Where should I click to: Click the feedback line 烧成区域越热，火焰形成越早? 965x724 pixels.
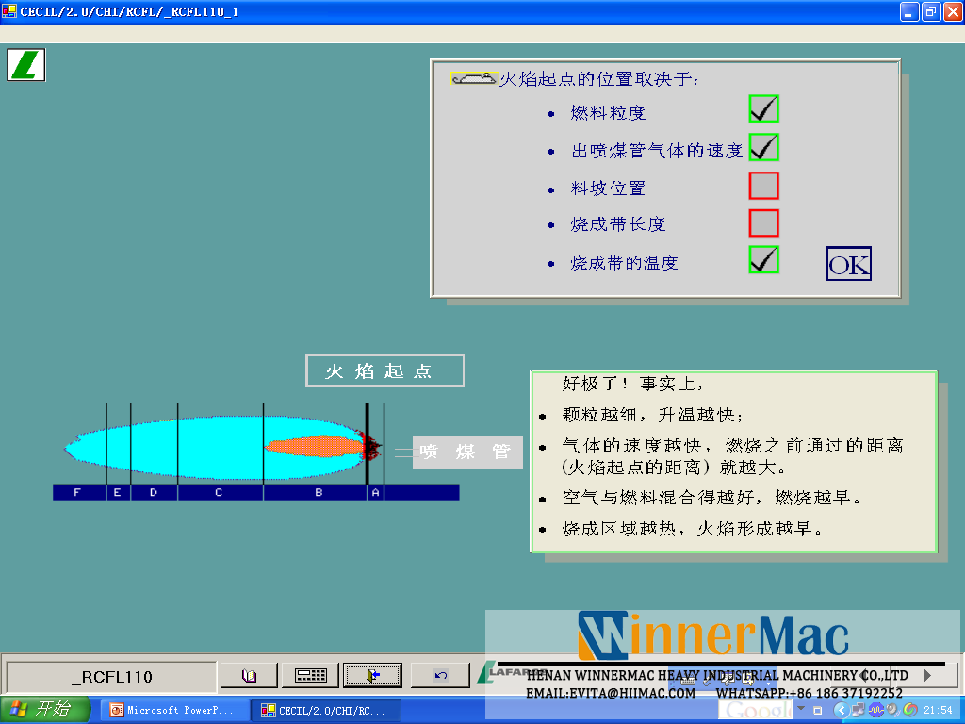(692, 528)
